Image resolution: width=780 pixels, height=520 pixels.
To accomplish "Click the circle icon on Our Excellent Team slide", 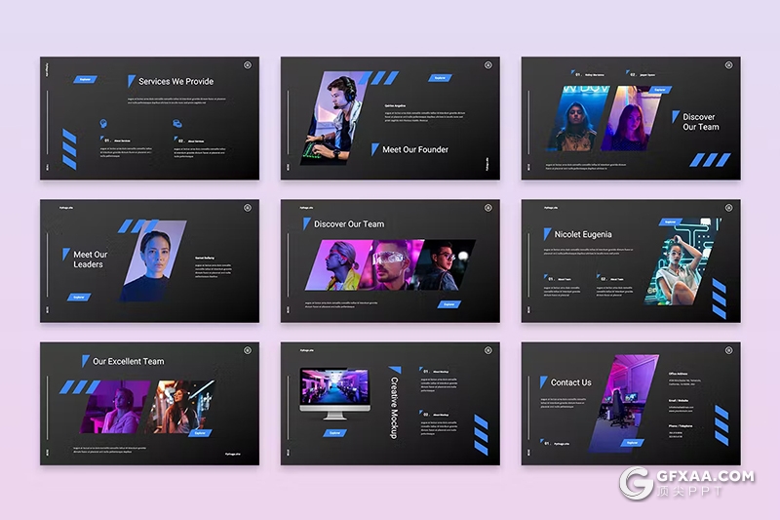I will (x=248, y=350).
